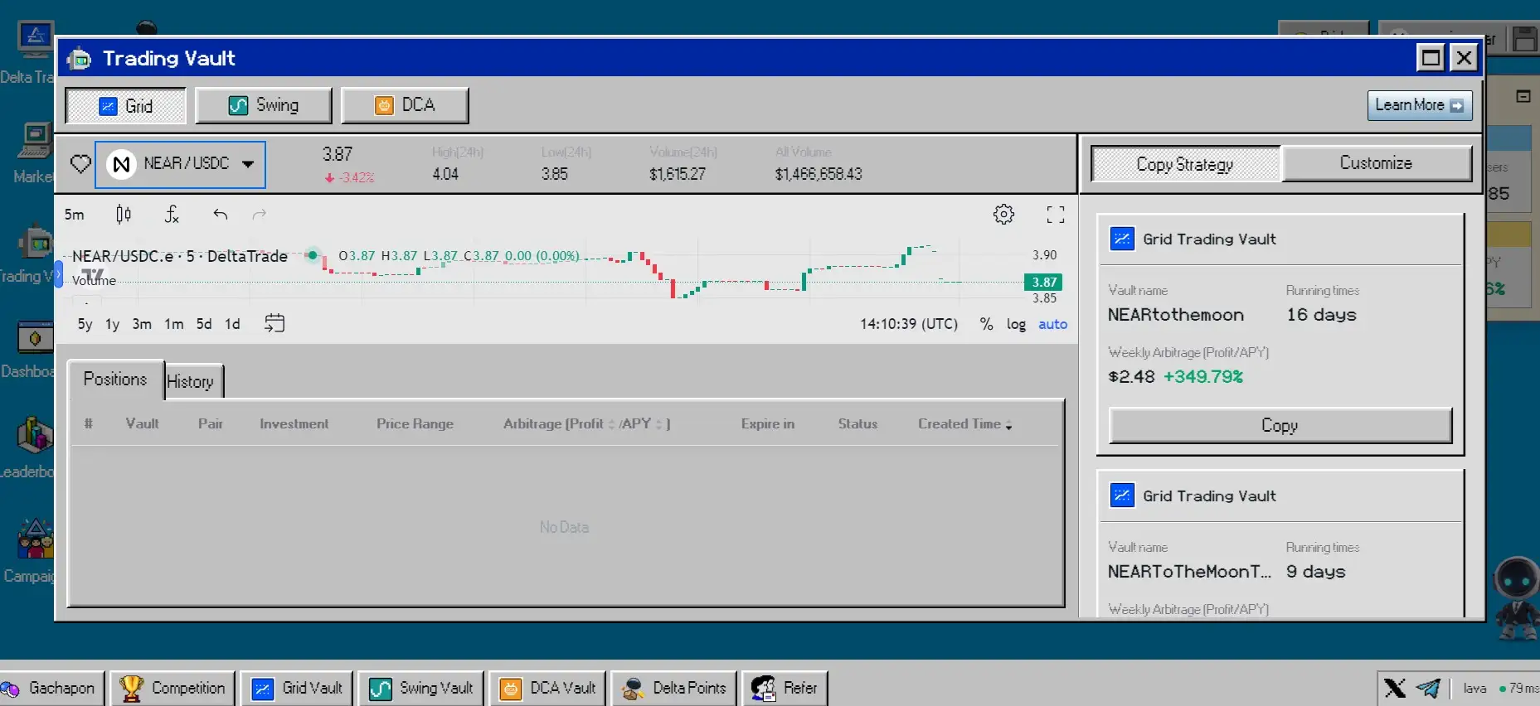
Task: Click Copy for NEARtothemoon vault
Action: [1280, 425]
